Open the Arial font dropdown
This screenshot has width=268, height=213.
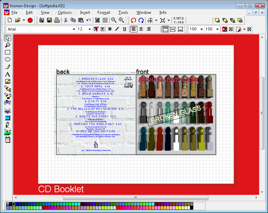[x=74, y=29]
